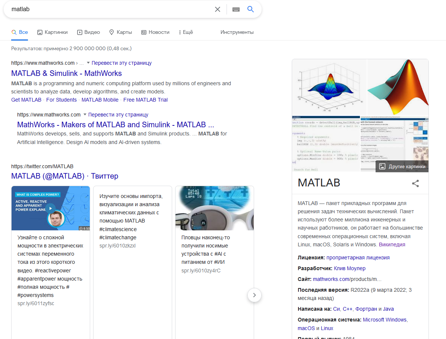Open the on-screen keyboard icon
The height and width of the screenshot is (339, 446).
point(236,9)
